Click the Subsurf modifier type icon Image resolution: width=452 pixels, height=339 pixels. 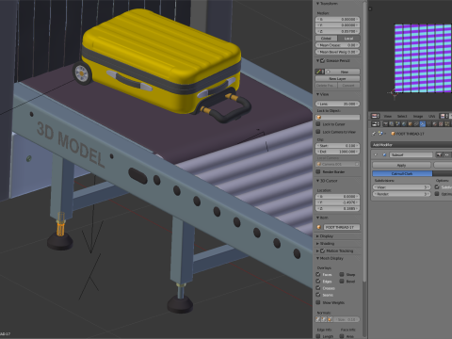(x=384, y=154)
